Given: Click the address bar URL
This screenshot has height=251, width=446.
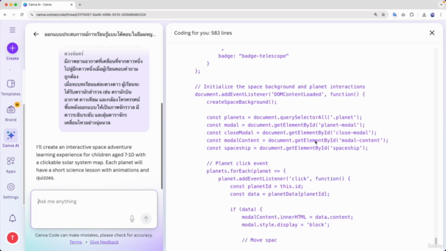Looking at the screenshot, I should pos(91,15).
